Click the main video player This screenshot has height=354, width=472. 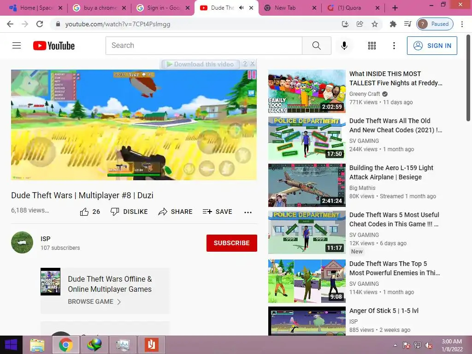134,125
